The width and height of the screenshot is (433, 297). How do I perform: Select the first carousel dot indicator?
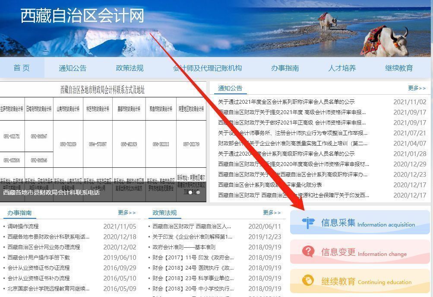(x=190, y=192)
